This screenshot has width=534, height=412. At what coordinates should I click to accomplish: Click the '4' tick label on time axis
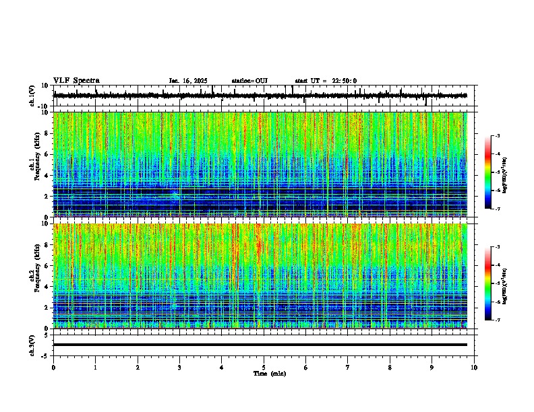222,368
